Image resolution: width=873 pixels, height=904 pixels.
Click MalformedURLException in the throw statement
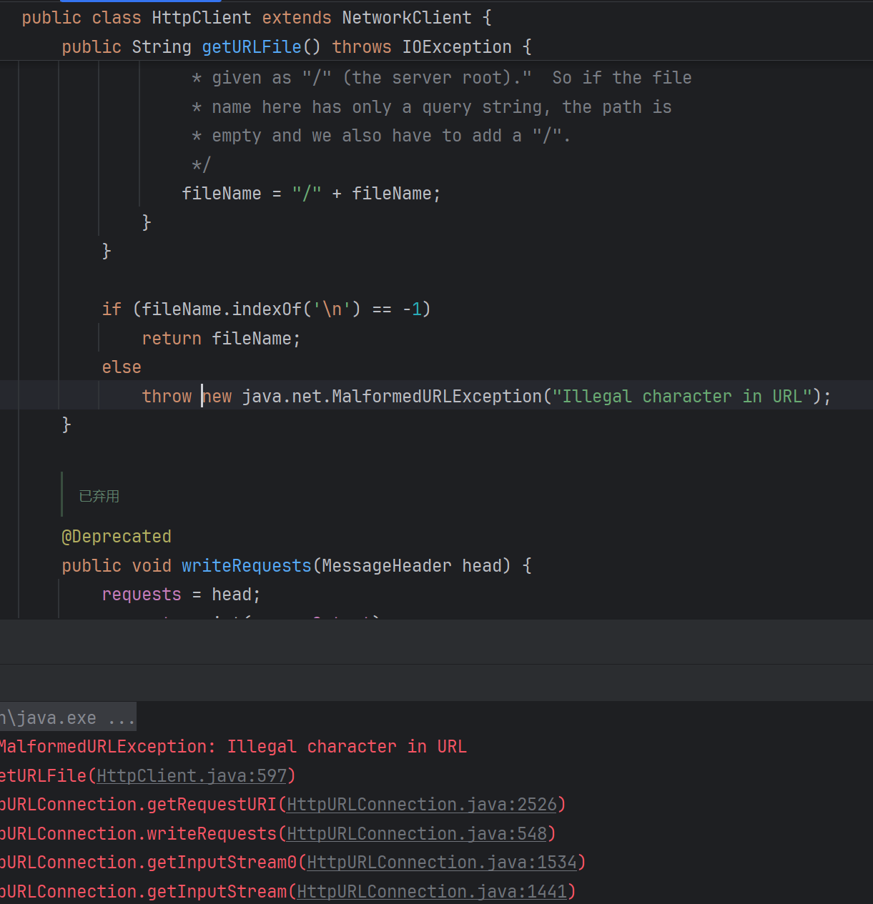[x=436, y=397]
